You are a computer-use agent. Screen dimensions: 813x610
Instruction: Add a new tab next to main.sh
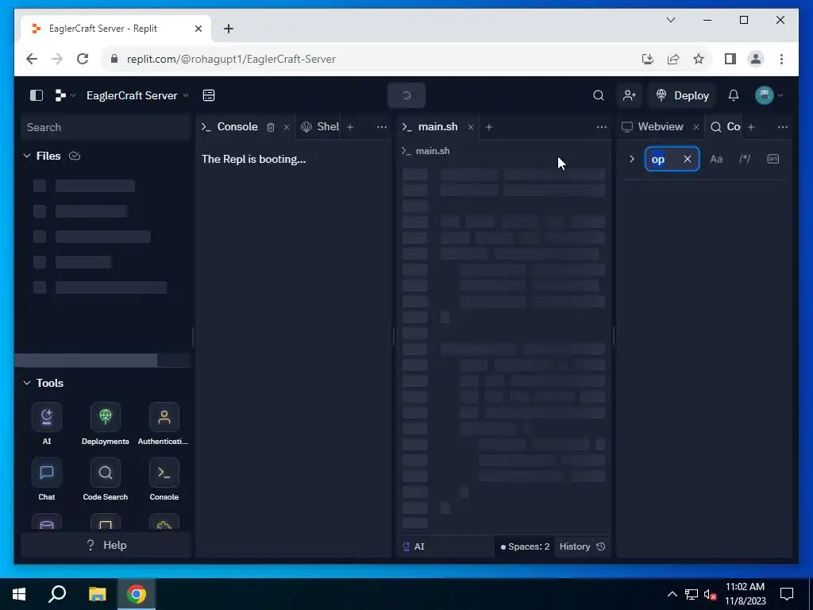[x=489, y=127]
